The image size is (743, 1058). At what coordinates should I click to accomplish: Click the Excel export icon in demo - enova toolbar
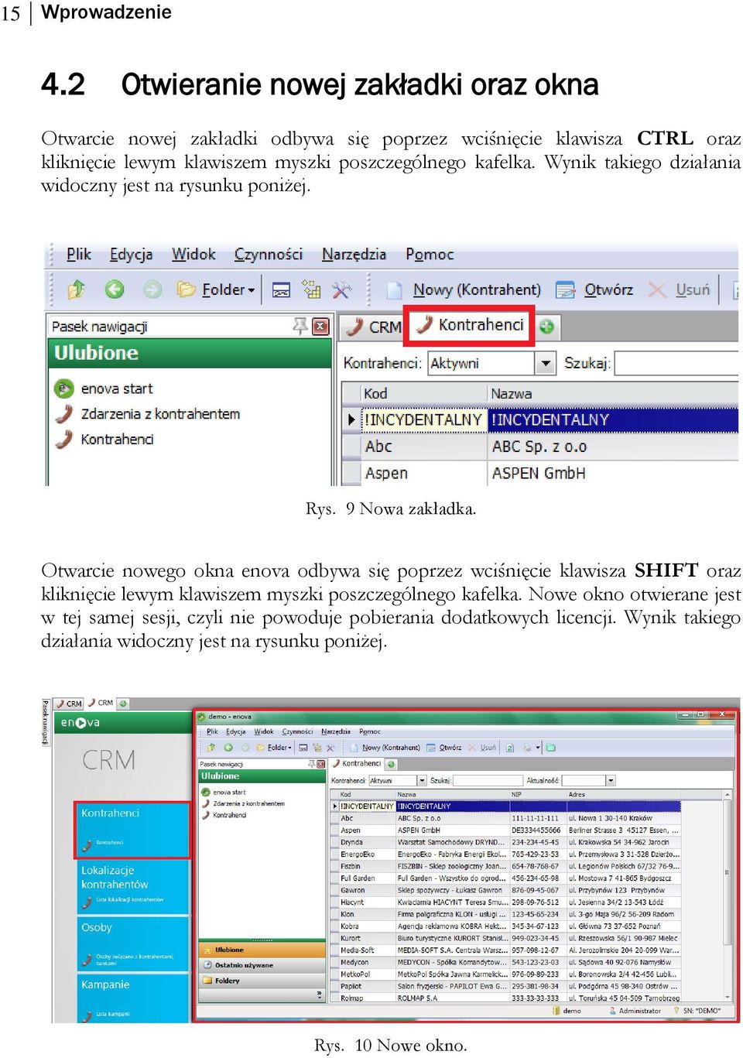click(x=510, y=748)
